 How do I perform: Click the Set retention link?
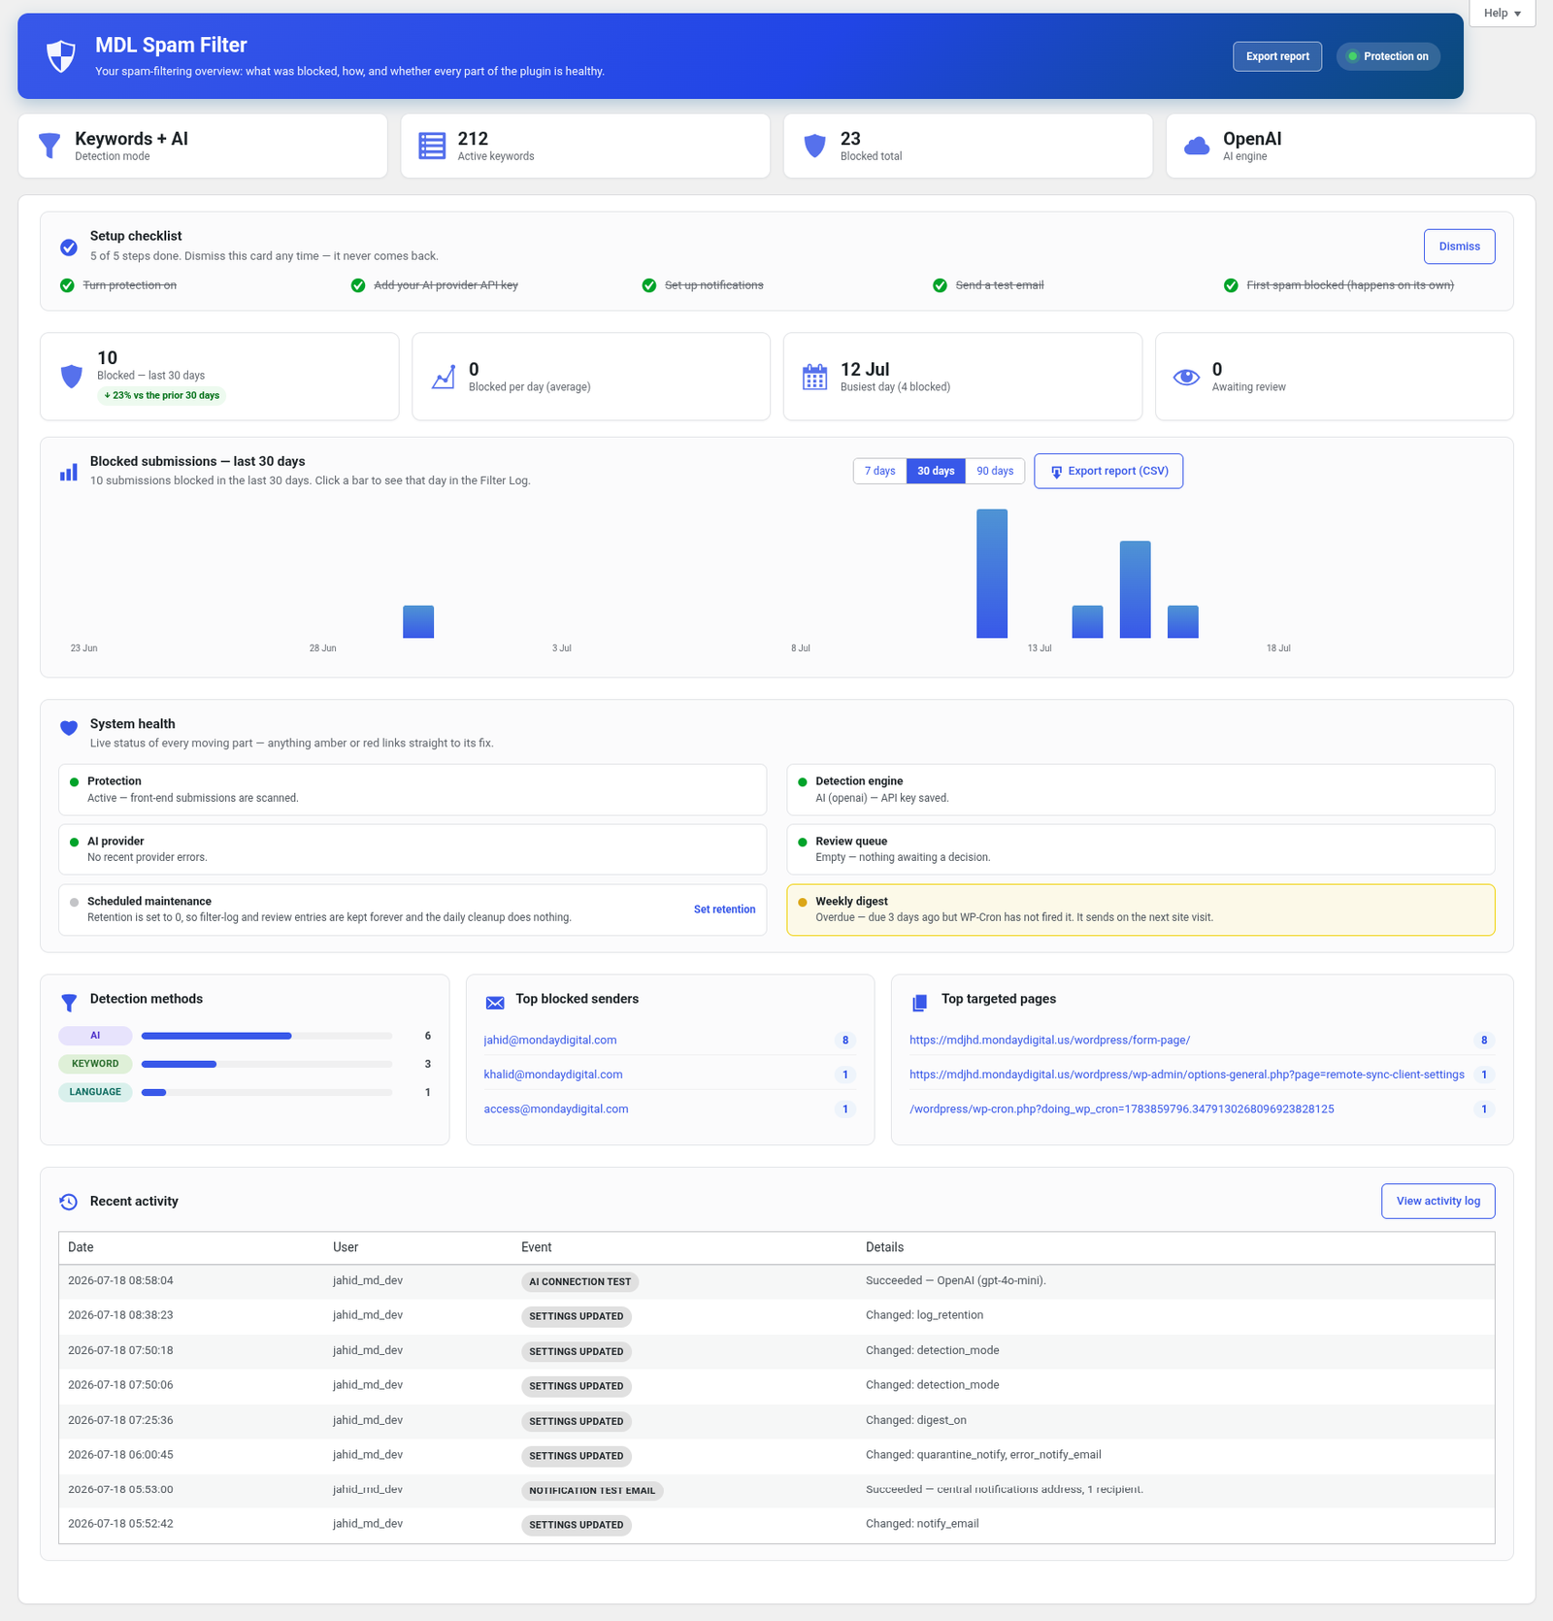click(724, 910)
